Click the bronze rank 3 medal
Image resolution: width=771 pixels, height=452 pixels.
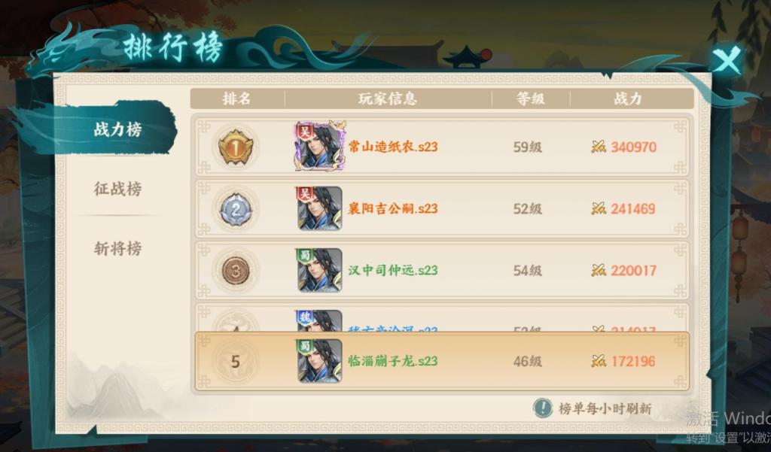pos(236,271)
